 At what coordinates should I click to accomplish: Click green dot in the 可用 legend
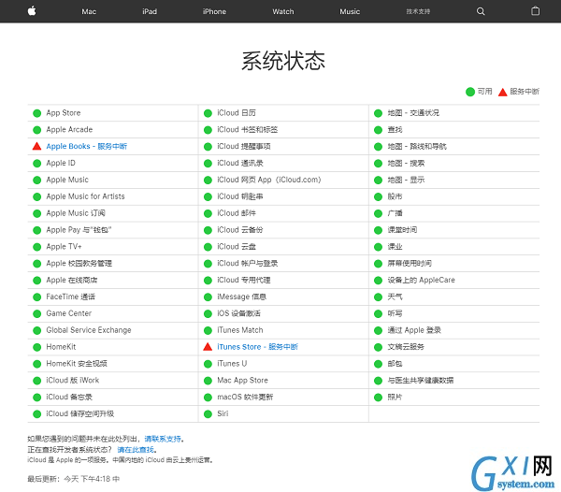point(470,92)
